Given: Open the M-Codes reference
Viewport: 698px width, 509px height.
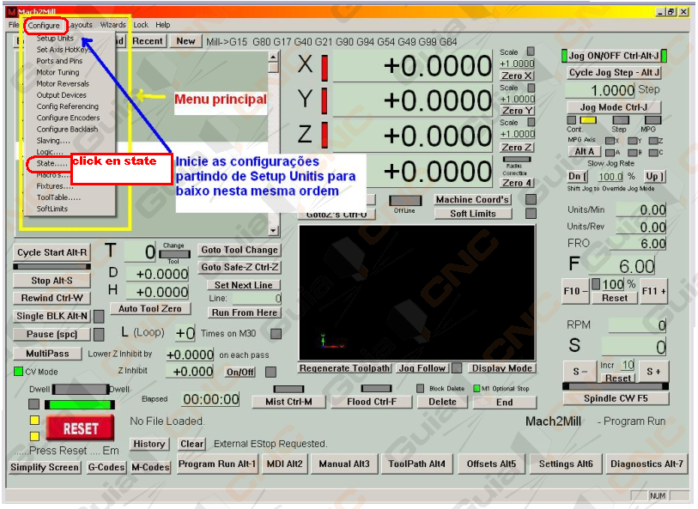Looking at the screenshot, I should pyautogui.click(x=150, y=467).
